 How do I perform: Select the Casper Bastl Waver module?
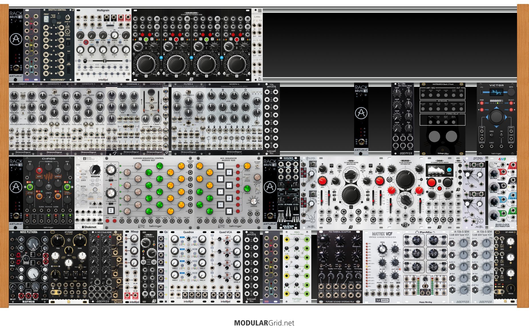288,193
